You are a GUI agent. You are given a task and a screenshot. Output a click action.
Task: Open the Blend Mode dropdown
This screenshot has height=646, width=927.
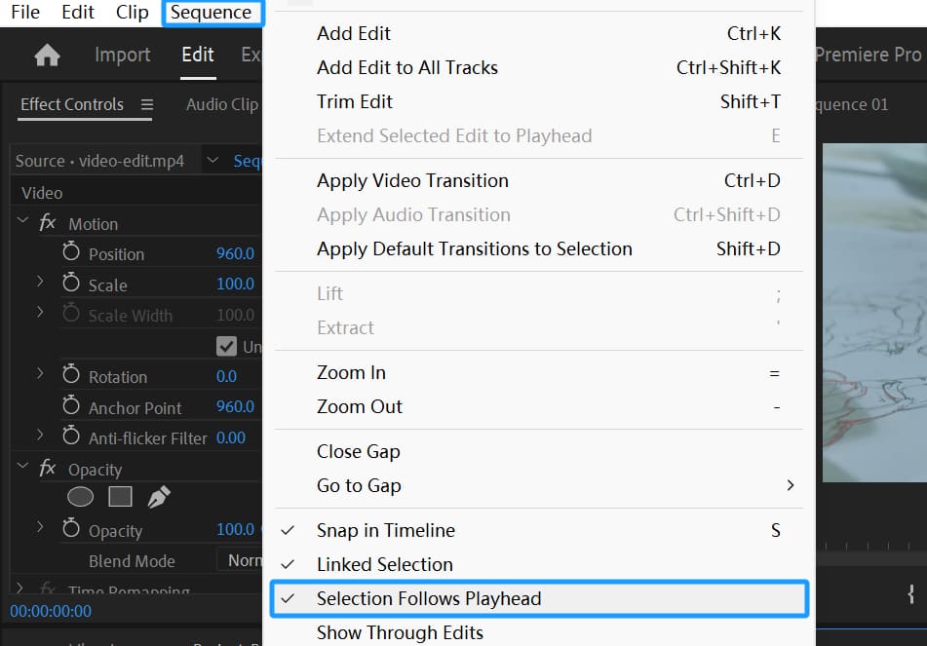(x=240, y=561)
